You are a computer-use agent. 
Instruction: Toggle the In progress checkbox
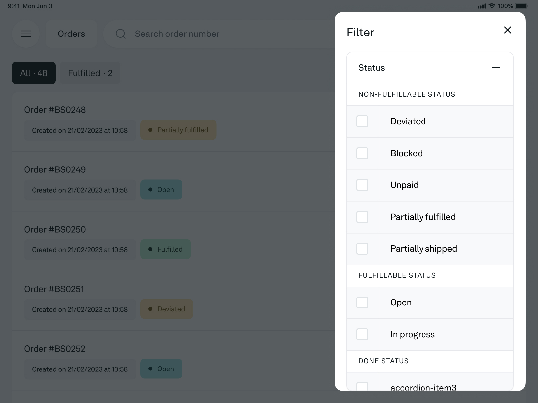pos(362,334)
